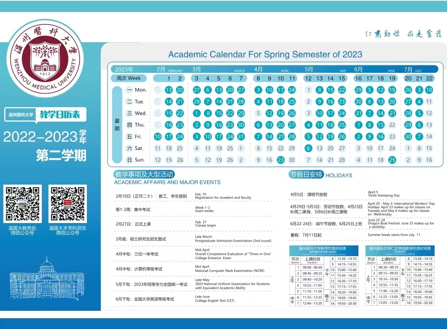
Task: Open the 温医大教务处 QR code
Action: click(22, 204)
